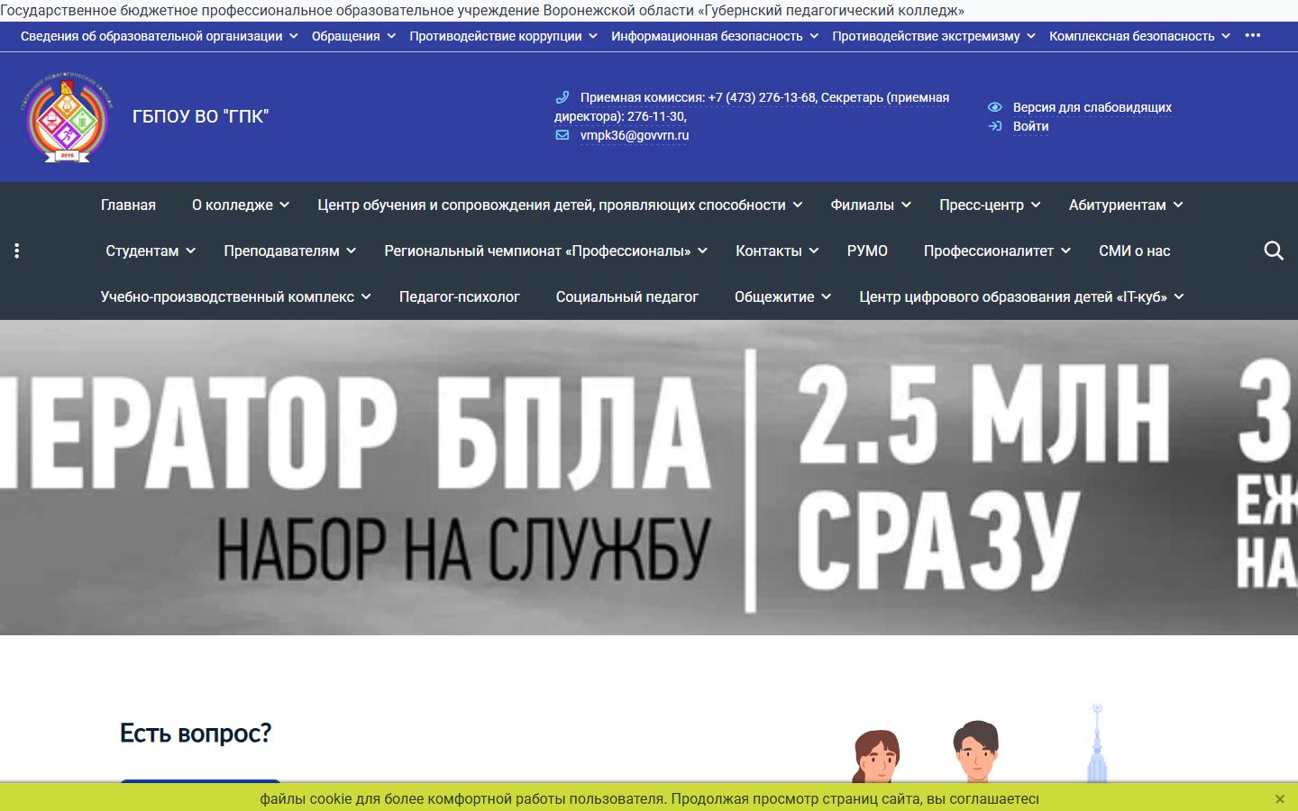Expand the 'Обращения' dropdown

(353, 36)
